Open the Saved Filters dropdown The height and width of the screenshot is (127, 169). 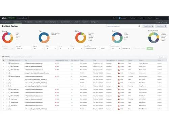click(x=8, y=48)
